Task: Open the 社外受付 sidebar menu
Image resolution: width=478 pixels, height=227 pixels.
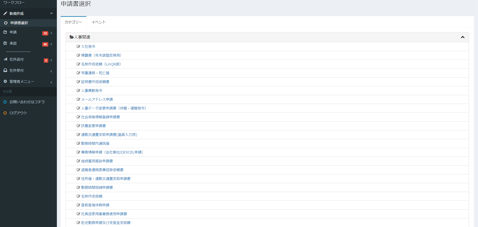Action: coord(28,70)
